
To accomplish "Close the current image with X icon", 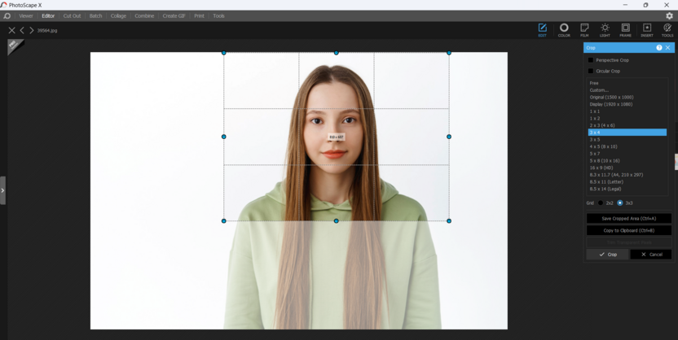I will click(x=11, y=30).
